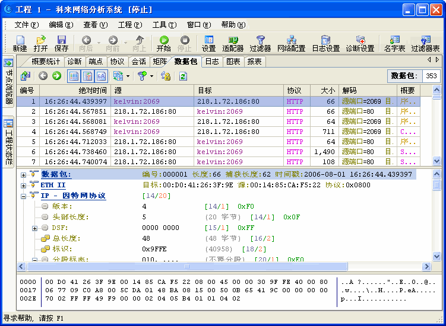The height and width of the screenshot is (326, 446).
Task: Expand the 数据包 decode node
Action: pos(24,175)
